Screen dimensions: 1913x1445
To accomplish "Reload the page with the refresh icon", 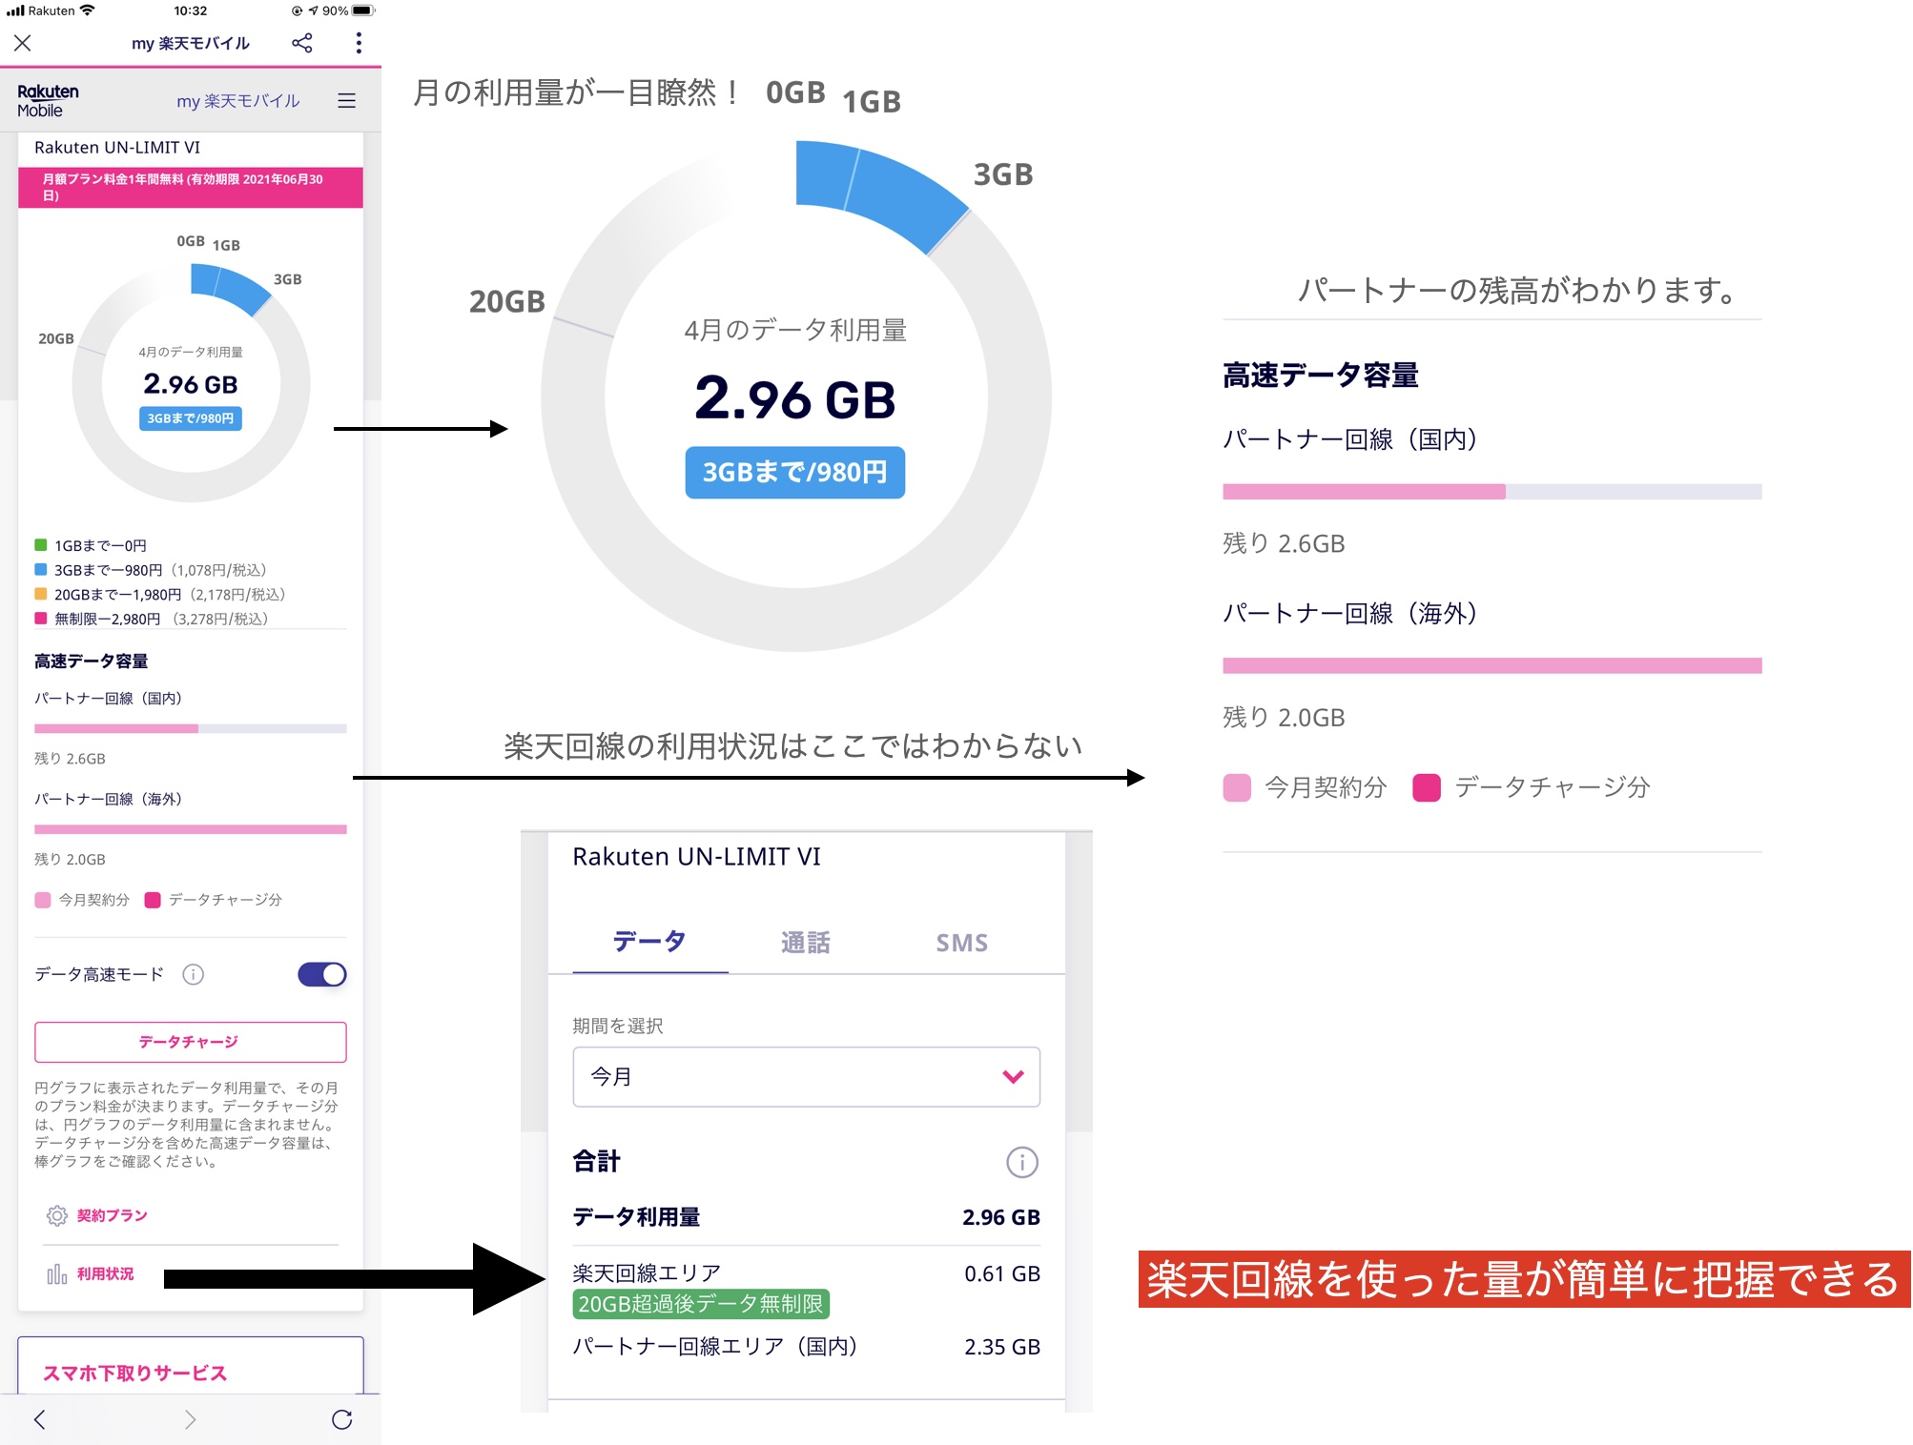I will [x=342, y=1419].
